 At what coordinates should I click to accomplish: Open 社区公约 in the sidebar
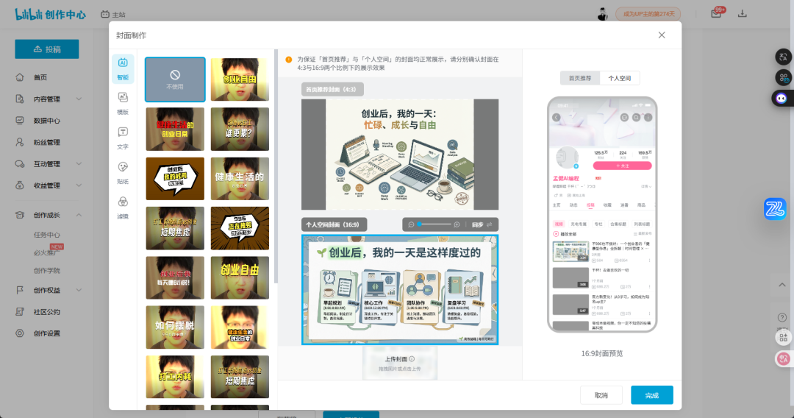46,312
